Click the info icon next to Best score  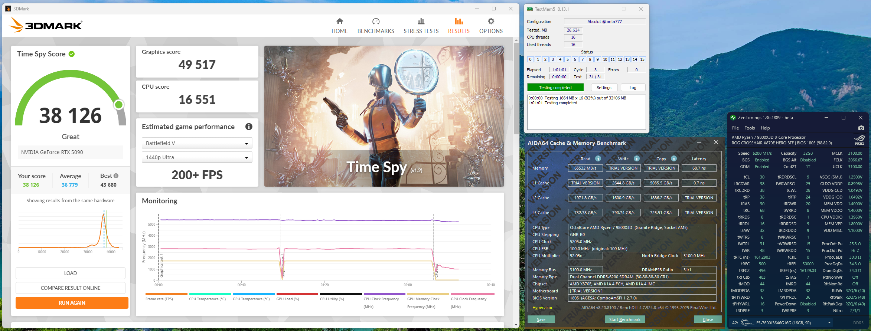(x=116, y=176)
